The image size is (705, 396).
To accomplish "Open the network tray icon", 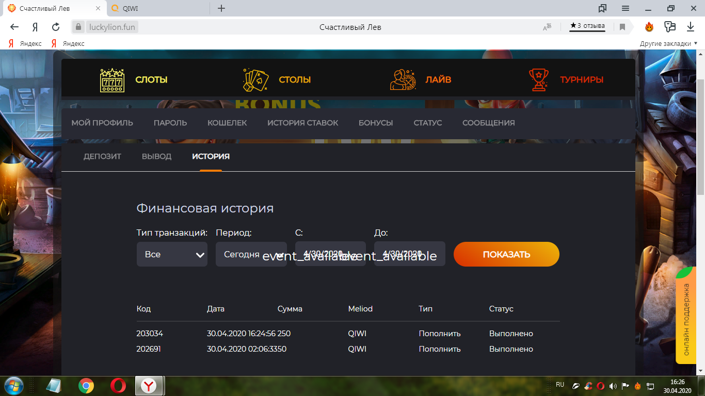I will point(650,386).
